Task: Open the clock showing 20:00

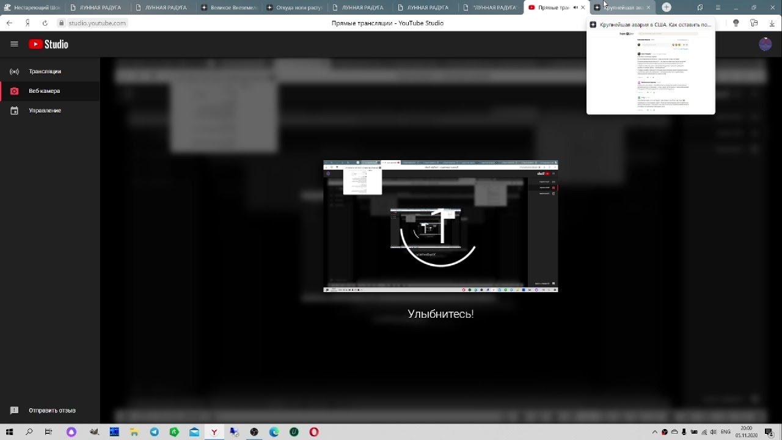Action: pyautogui.click(x=747, y=432)
